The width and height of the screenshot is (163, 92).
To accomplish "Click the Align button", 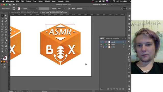I will [x=73, y=8].
